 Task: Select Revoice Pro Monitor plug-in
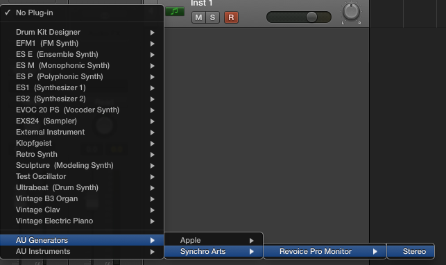[x=325, y=251]
